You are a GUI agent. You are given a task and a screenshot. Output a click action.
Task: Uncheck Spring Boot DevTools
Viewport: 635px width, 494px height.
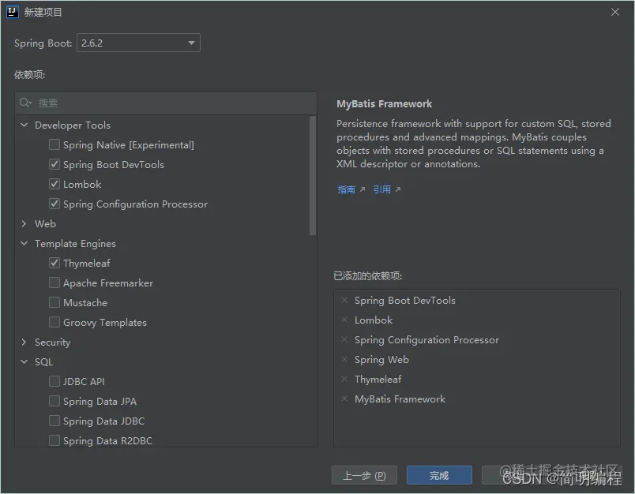pyautogui.click(x=54, y=164)
